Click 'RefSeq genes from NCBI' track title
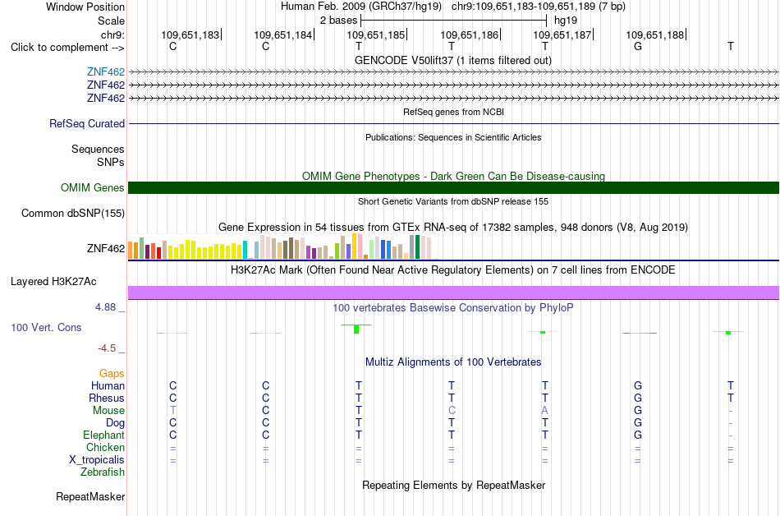Viewport: 780px width, 516px height. (453, 112)
